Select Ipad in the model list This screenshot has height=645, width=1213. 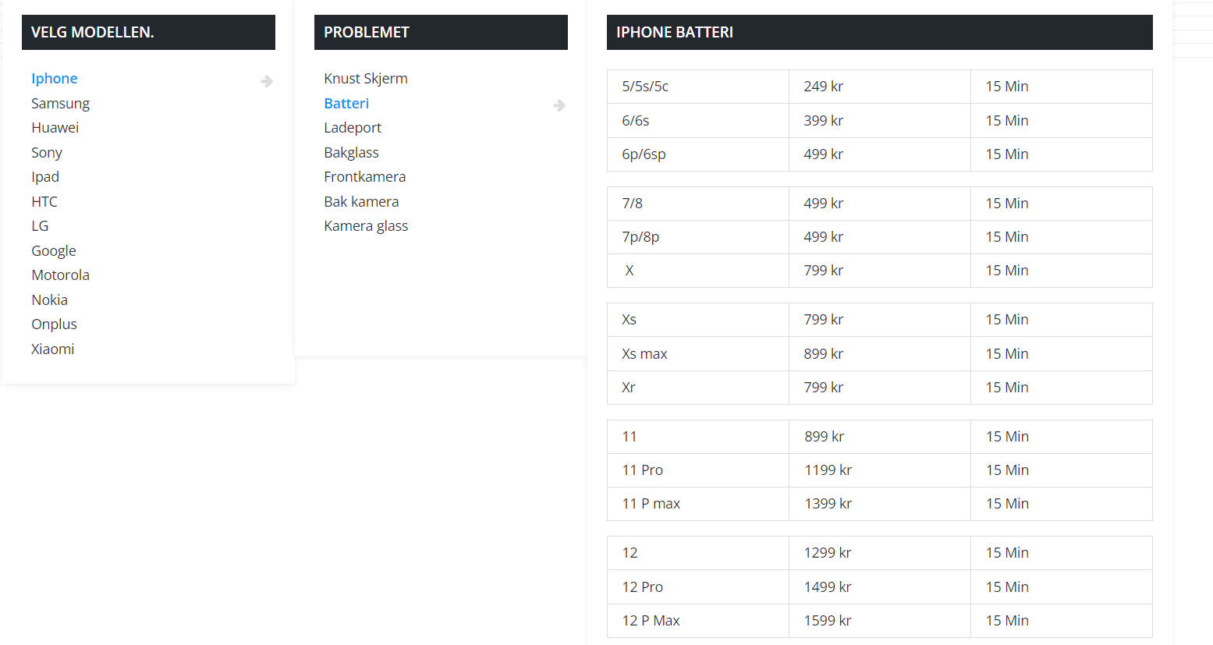pos(45,177)
